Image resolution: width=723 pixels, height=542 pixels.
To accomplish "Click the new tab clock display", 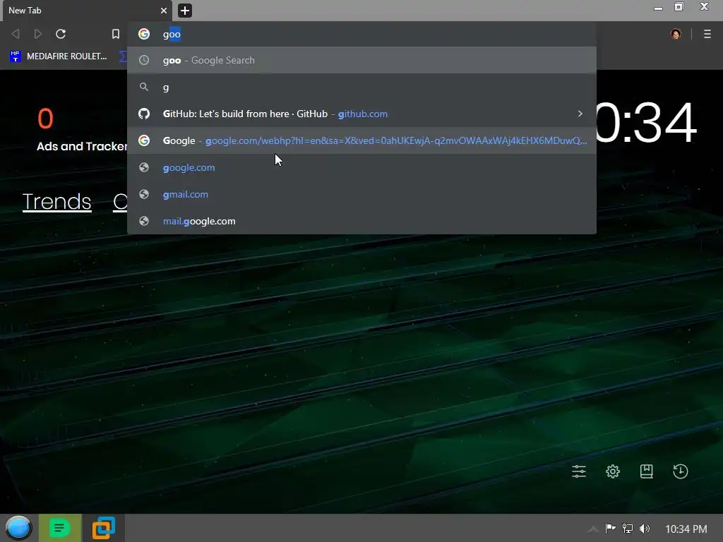I will [645, 123].
